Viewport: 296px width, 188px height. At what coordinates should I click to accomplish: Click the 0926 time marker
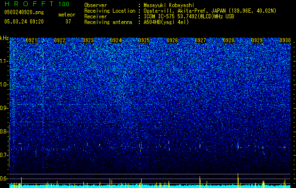tap(172, 40)
